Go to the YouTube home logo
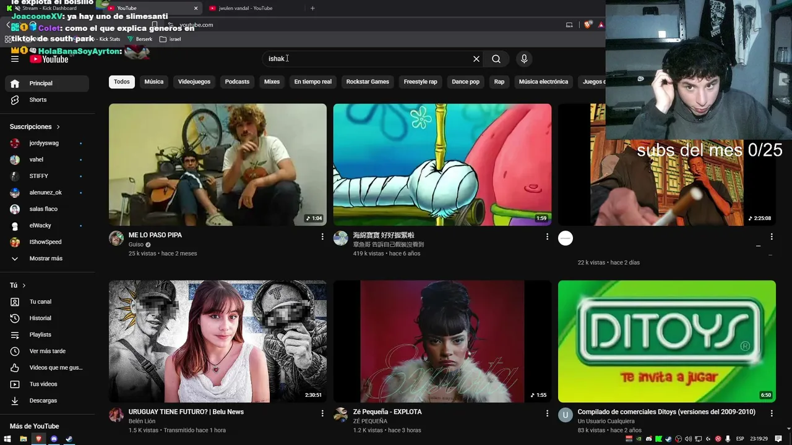Image resolution: width=792 pixels, height=445 pixels. pos(49,59)
